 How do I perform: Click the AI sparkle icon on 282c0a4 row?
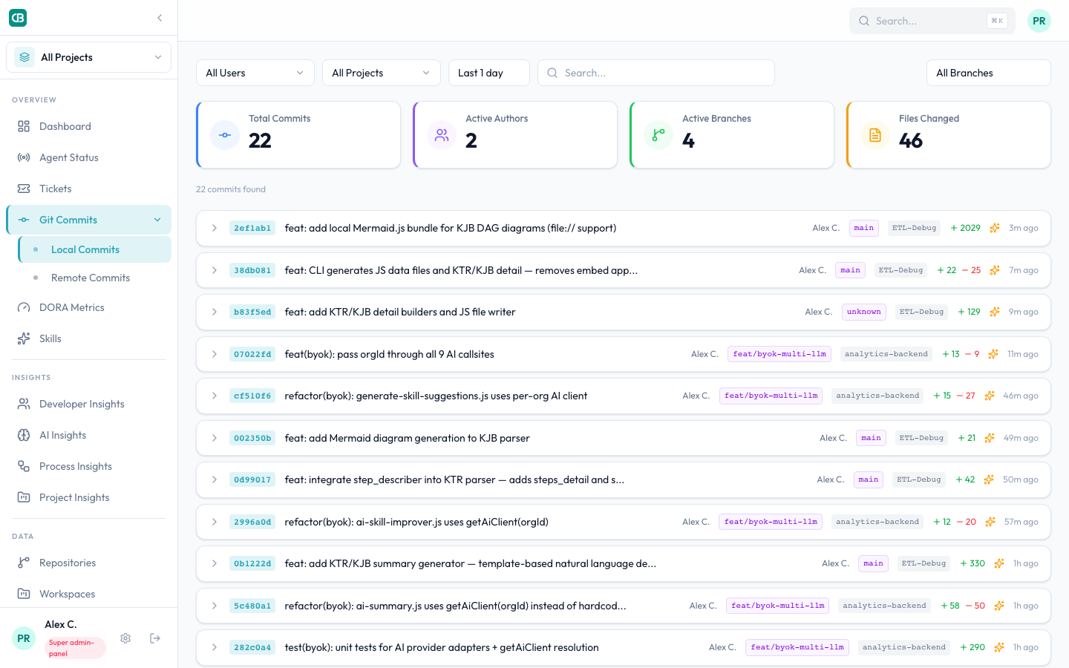click(x=999, y=647)
